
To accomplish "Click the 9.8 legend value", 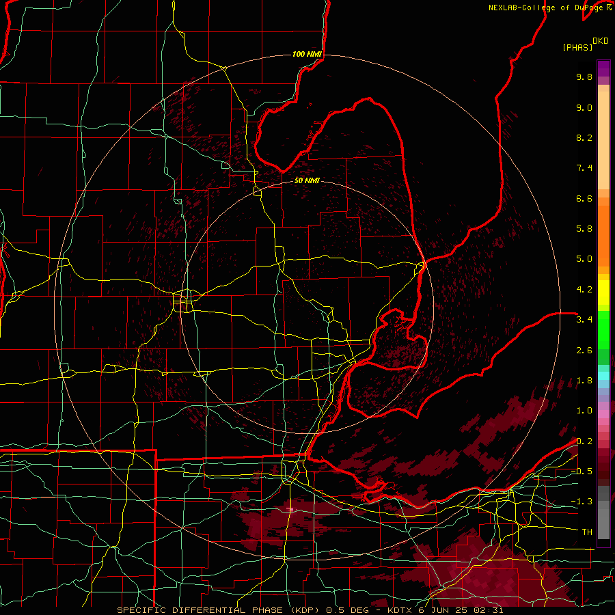I will [x=584, y=77].
